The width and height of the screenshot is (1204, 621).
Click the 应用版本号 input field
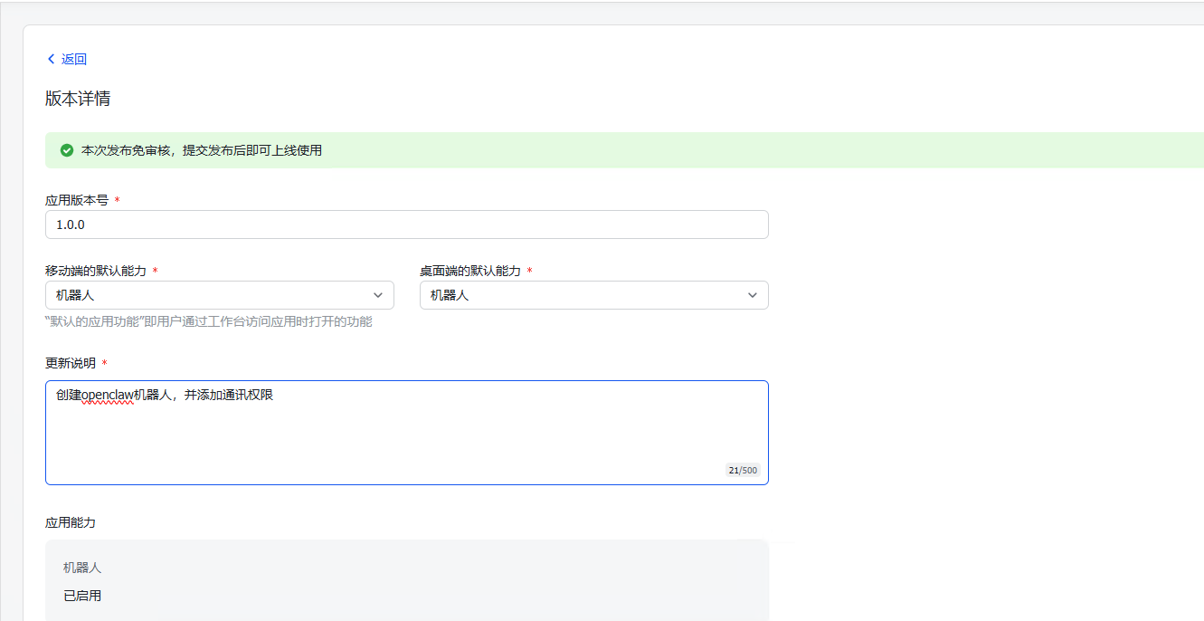406,225
